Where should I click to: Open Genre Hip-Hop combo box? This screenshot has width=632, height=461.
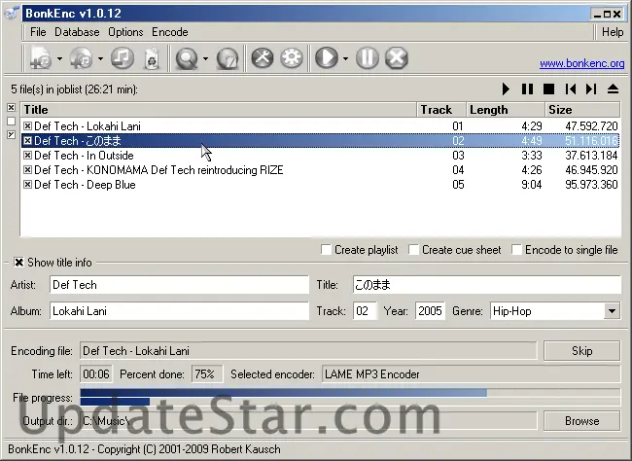(555, 311)
